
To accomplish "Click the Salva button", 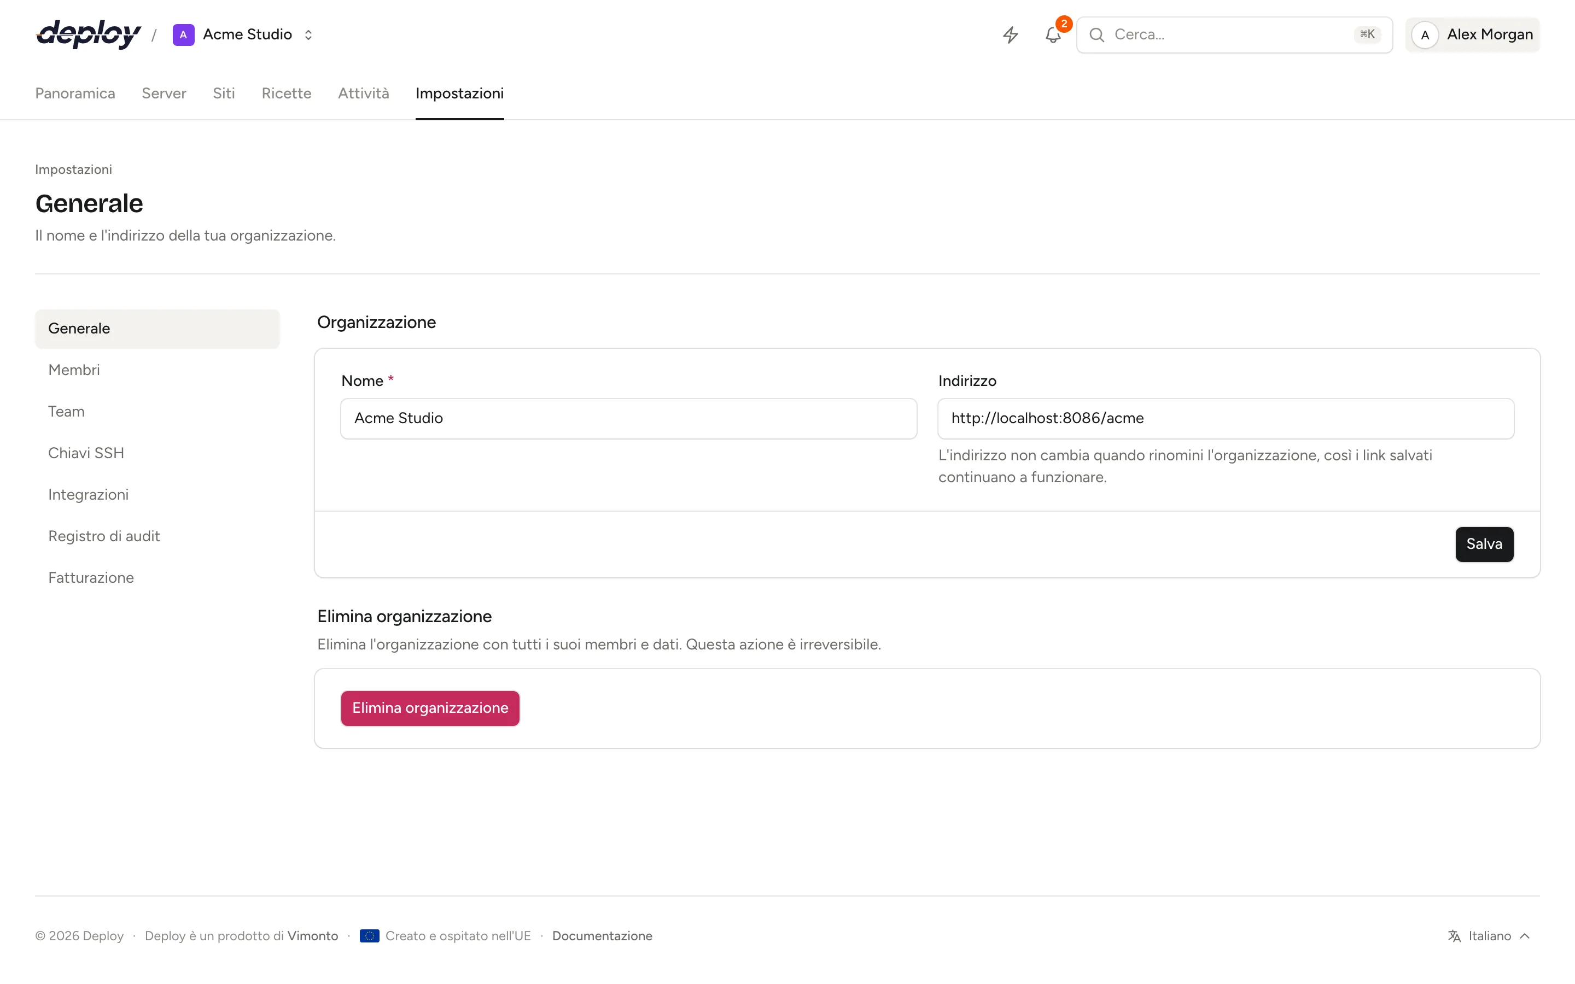I will pyautogui.click(x=1484, y=544).
